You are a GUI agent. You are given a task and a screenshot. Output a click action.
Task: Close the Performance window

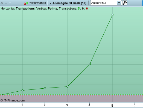(2, 3)
